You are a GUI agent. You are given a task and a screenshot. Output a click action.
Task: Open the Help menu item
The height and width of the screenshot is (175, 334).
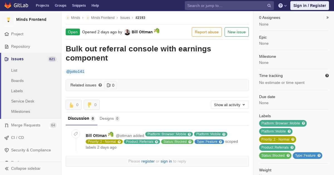pos(95,6)
